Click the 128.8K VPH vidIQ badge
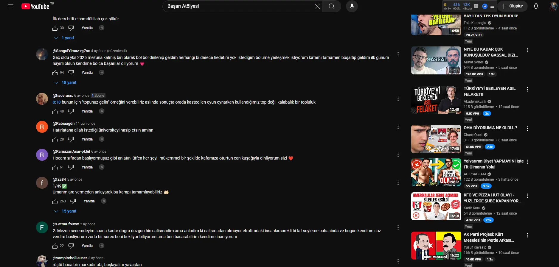Screen dimensions: 559x267 click(474, 74)
